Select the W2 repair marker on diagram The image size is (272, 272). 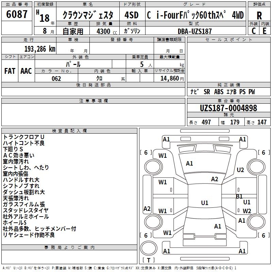pyautogui.click(x=247, y=211)
